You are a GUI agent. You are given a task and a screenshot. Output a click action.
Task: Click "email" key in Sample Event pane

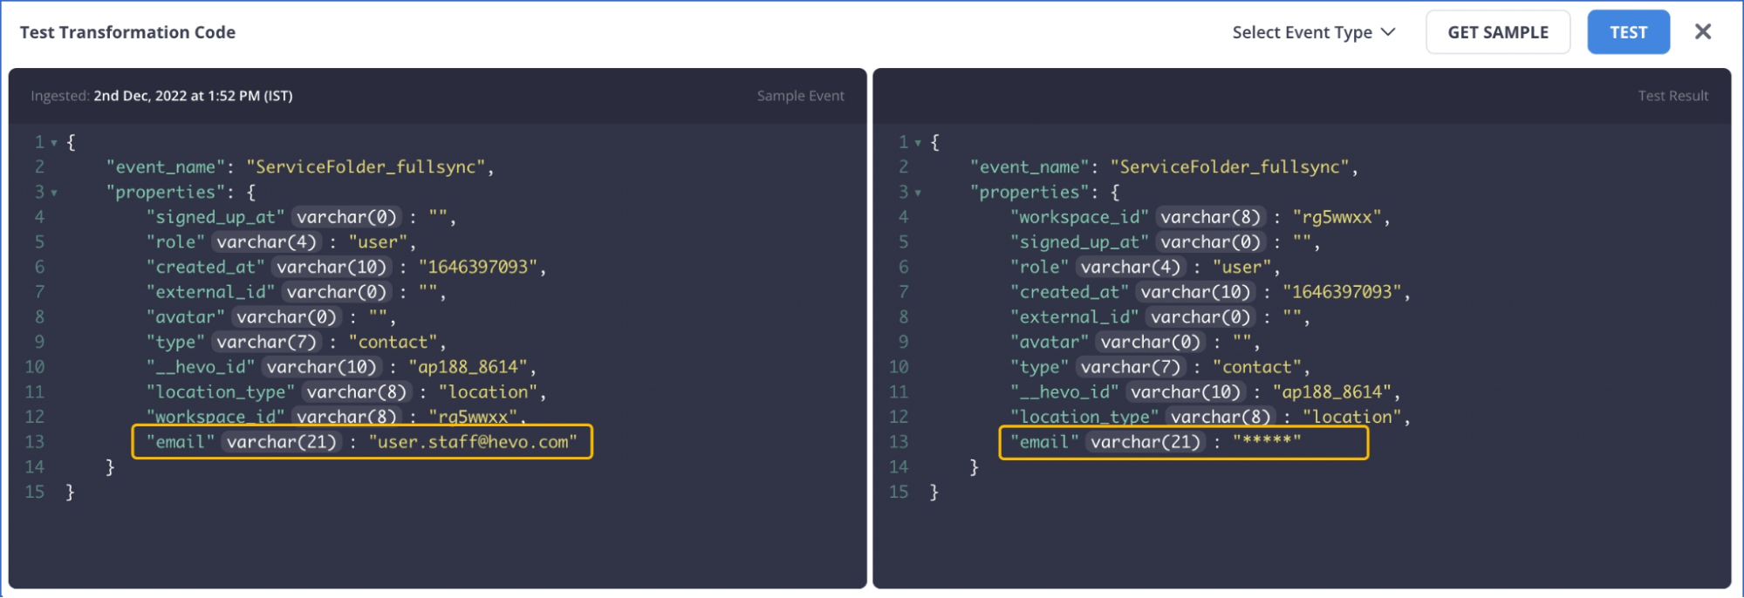181,442
